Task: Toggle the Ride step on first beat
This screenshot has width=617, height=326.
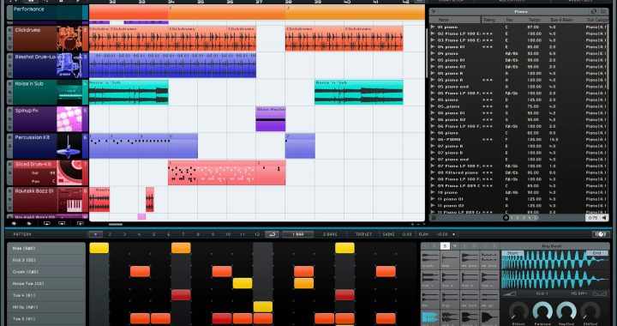Action: click(99, 248)
